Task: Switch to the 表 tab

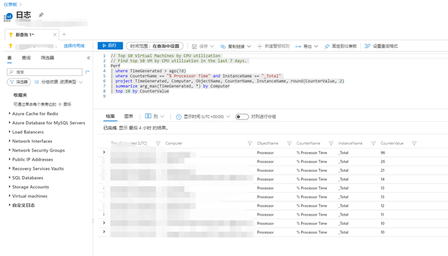Action: [x=10, y=58]
